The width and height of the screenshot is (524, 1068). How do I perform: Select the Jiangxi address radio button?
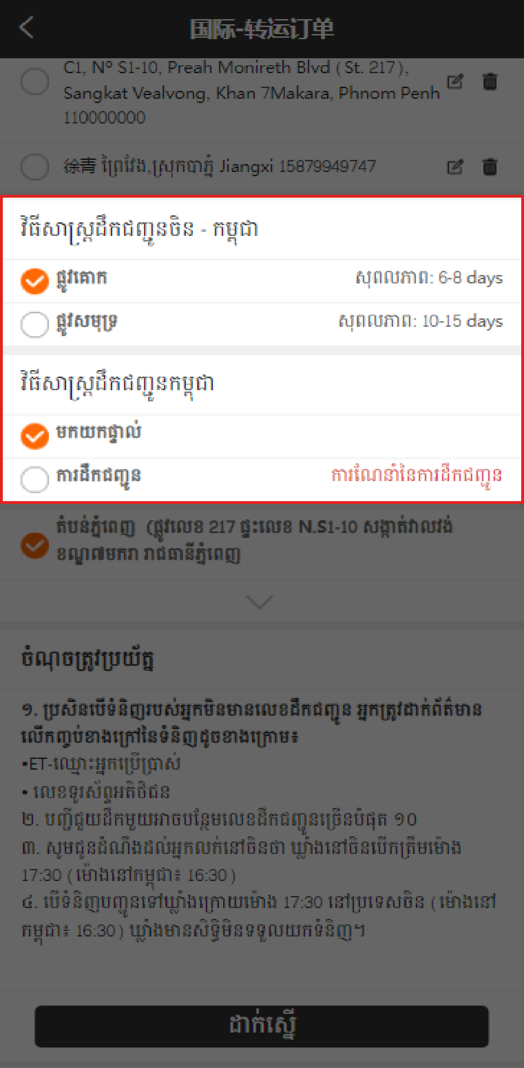coord(35,166)
